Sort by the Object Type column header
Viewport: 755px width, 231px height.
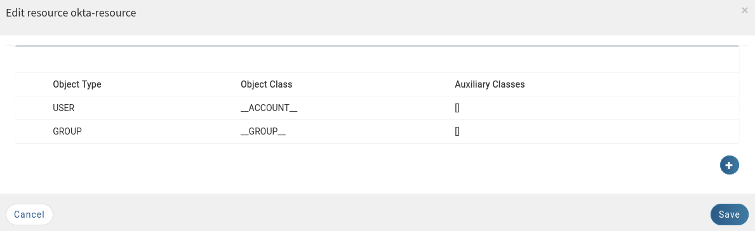pyautogui.click(x=77, y=84)
